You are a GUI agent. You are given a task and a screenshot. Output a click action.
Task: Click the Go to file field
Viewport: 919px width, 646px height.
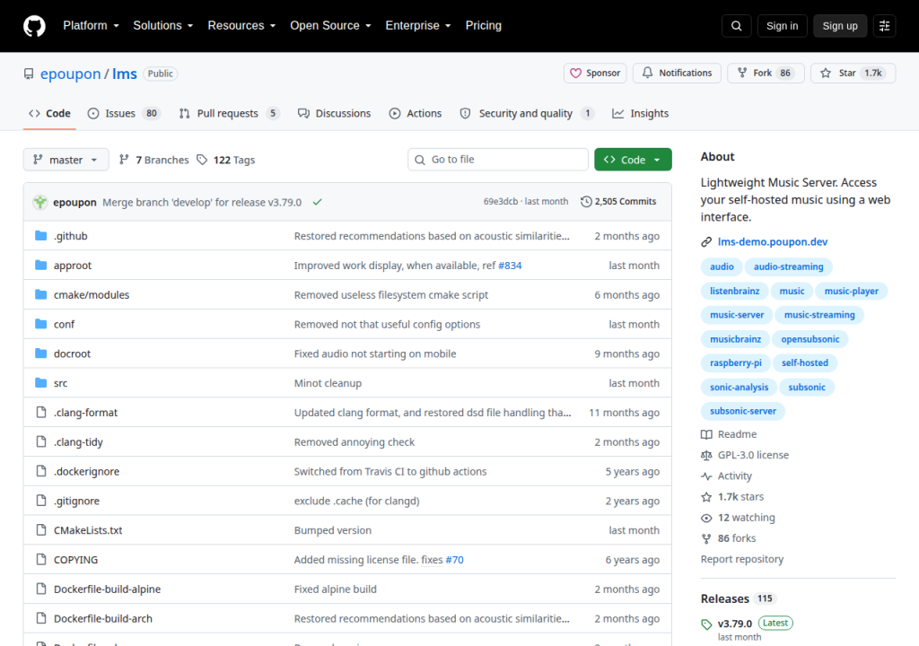497,160
